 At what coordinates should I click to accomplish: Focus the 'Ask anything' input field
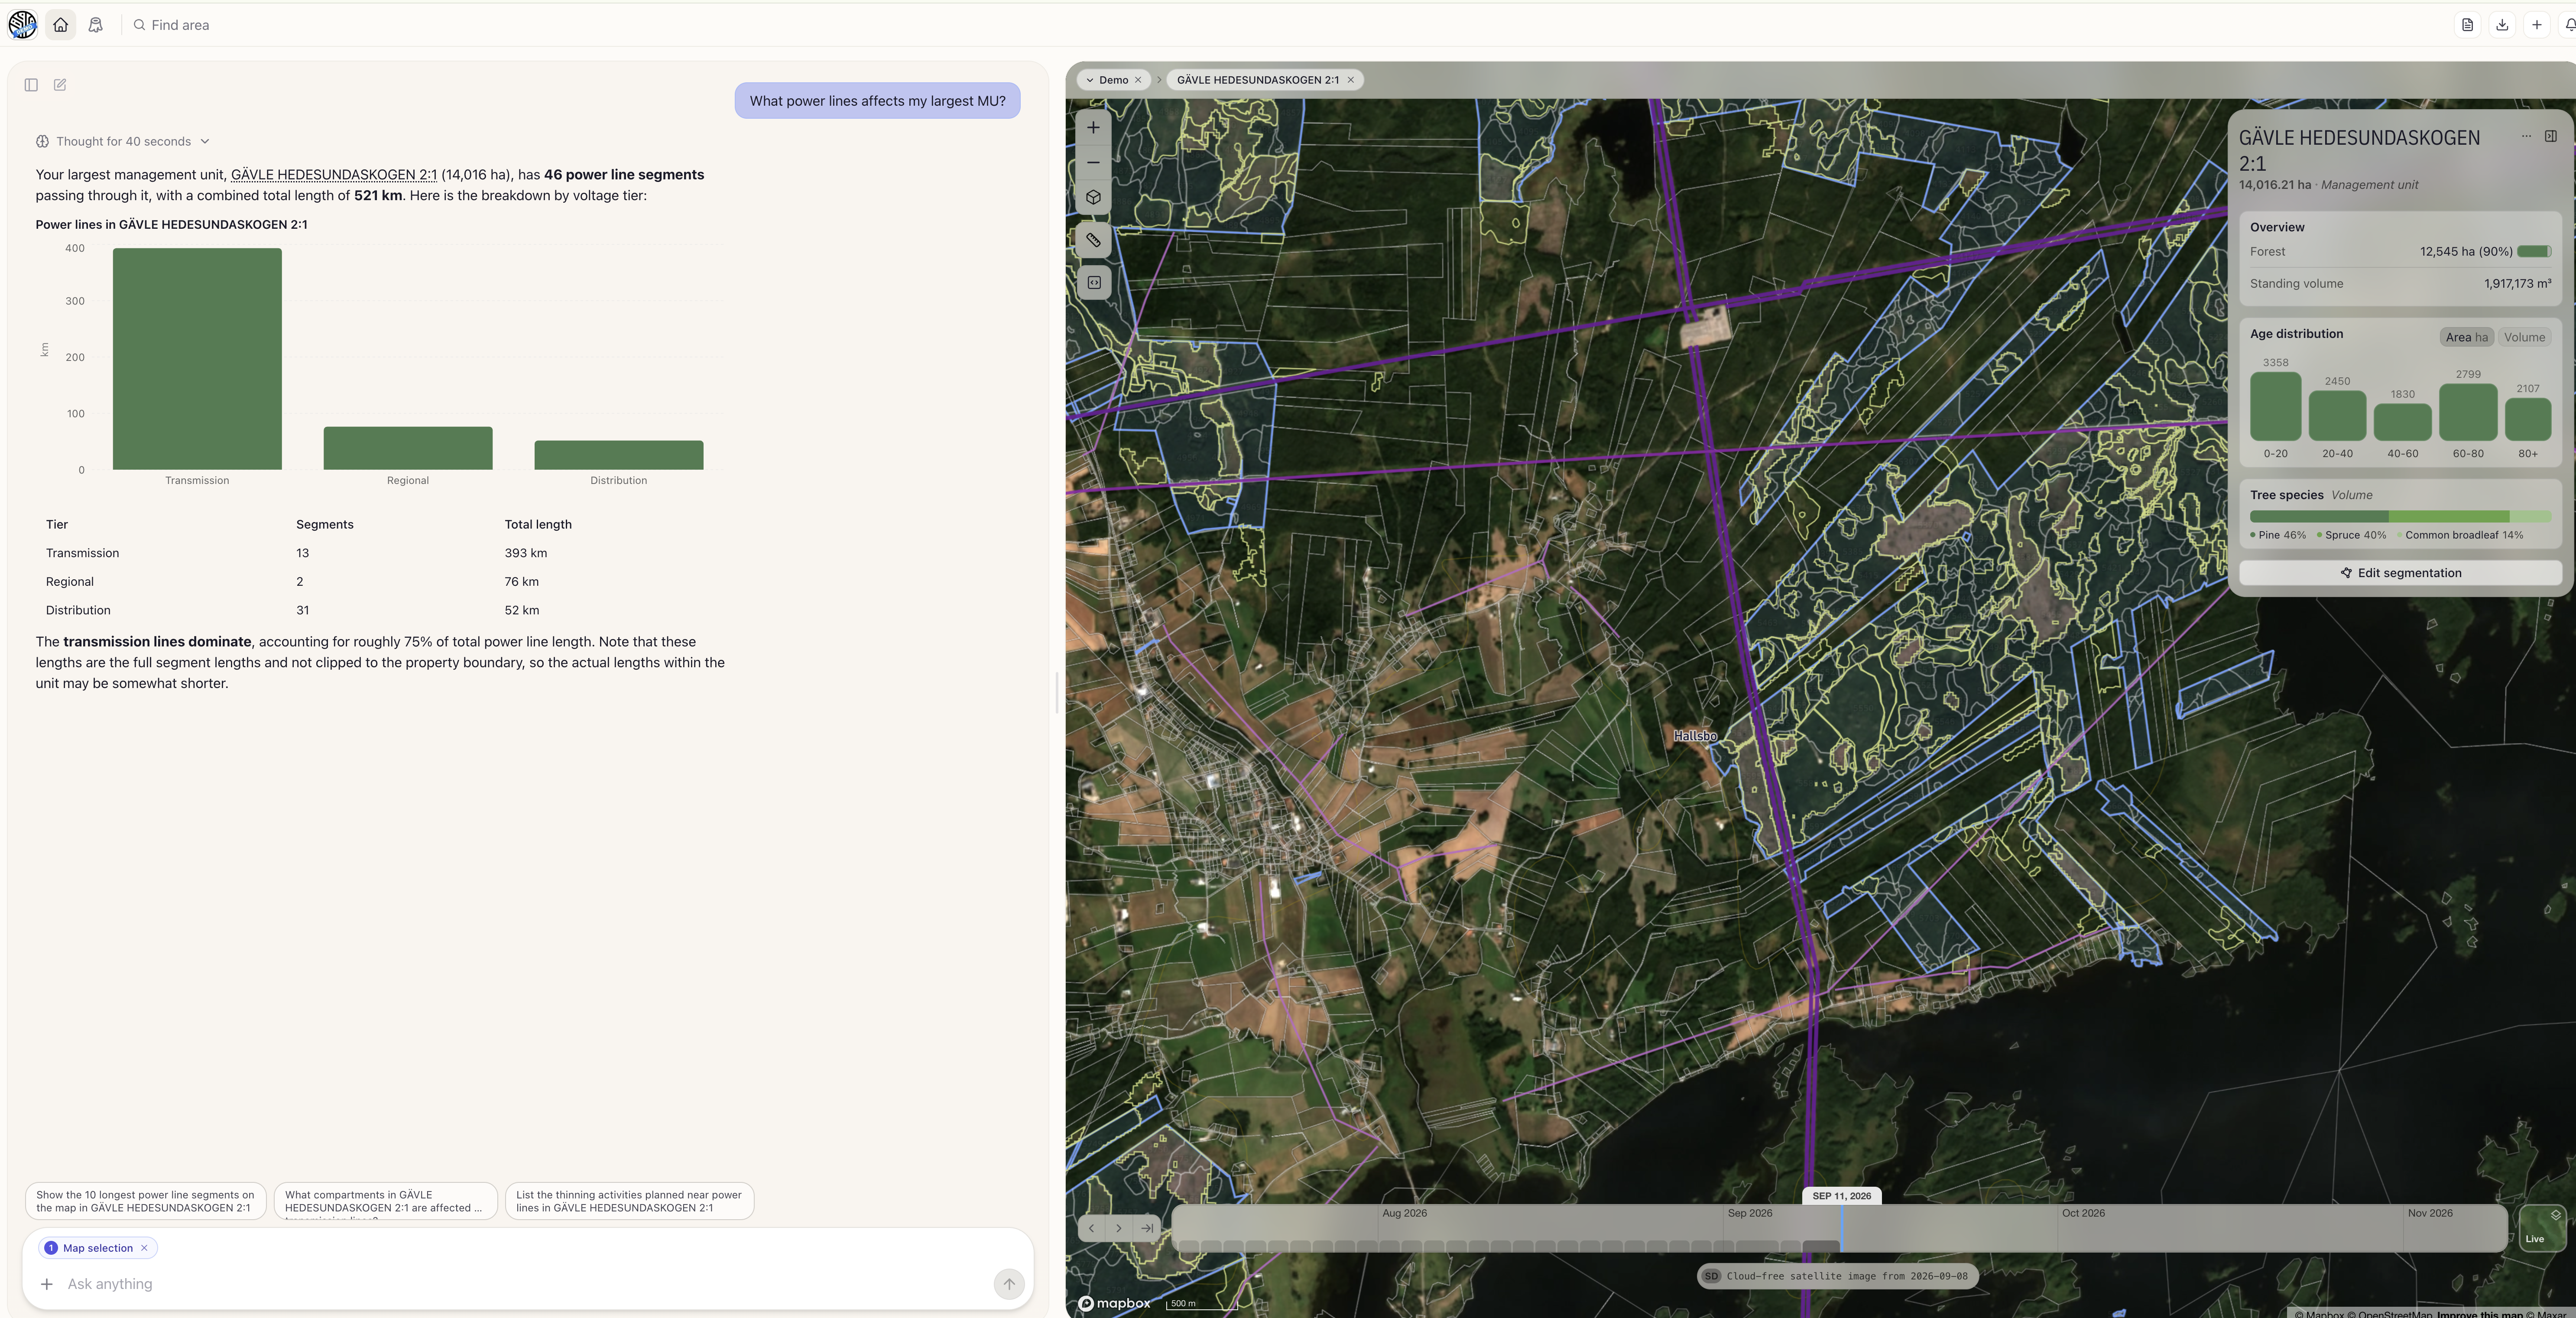coord(520,1284)
